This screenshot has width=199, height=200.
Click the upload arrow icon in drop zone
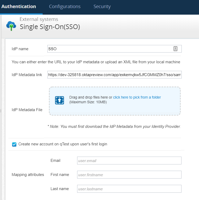point(59,100)
